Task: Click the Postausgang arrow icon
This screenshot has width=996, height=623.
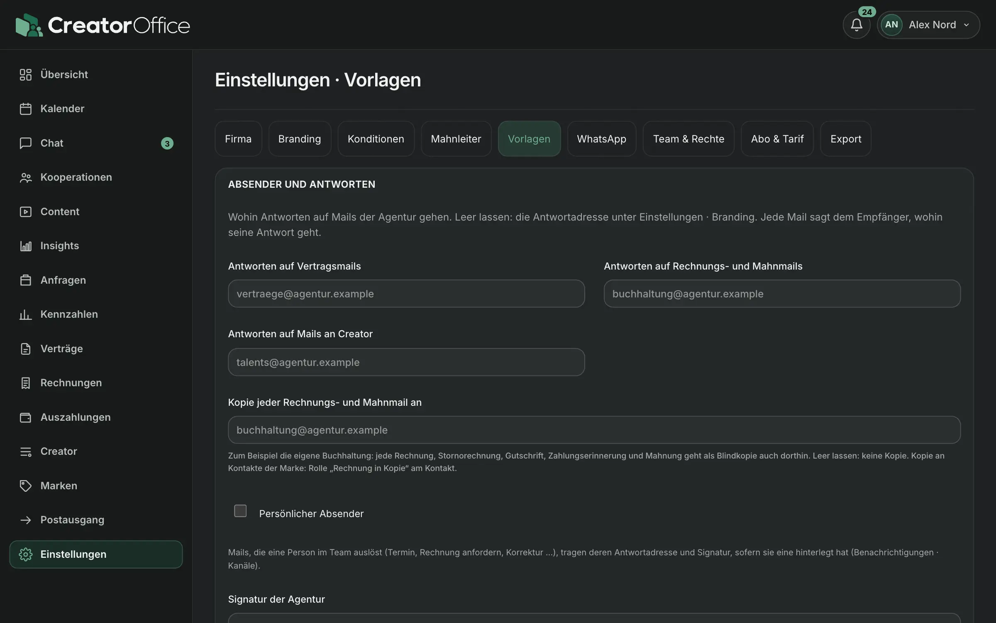Action: [x=26, y=520]
